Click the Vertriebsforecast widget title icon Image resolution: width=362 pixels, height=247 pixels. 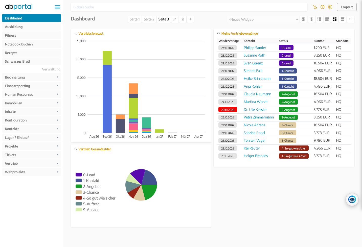(76, 34)
